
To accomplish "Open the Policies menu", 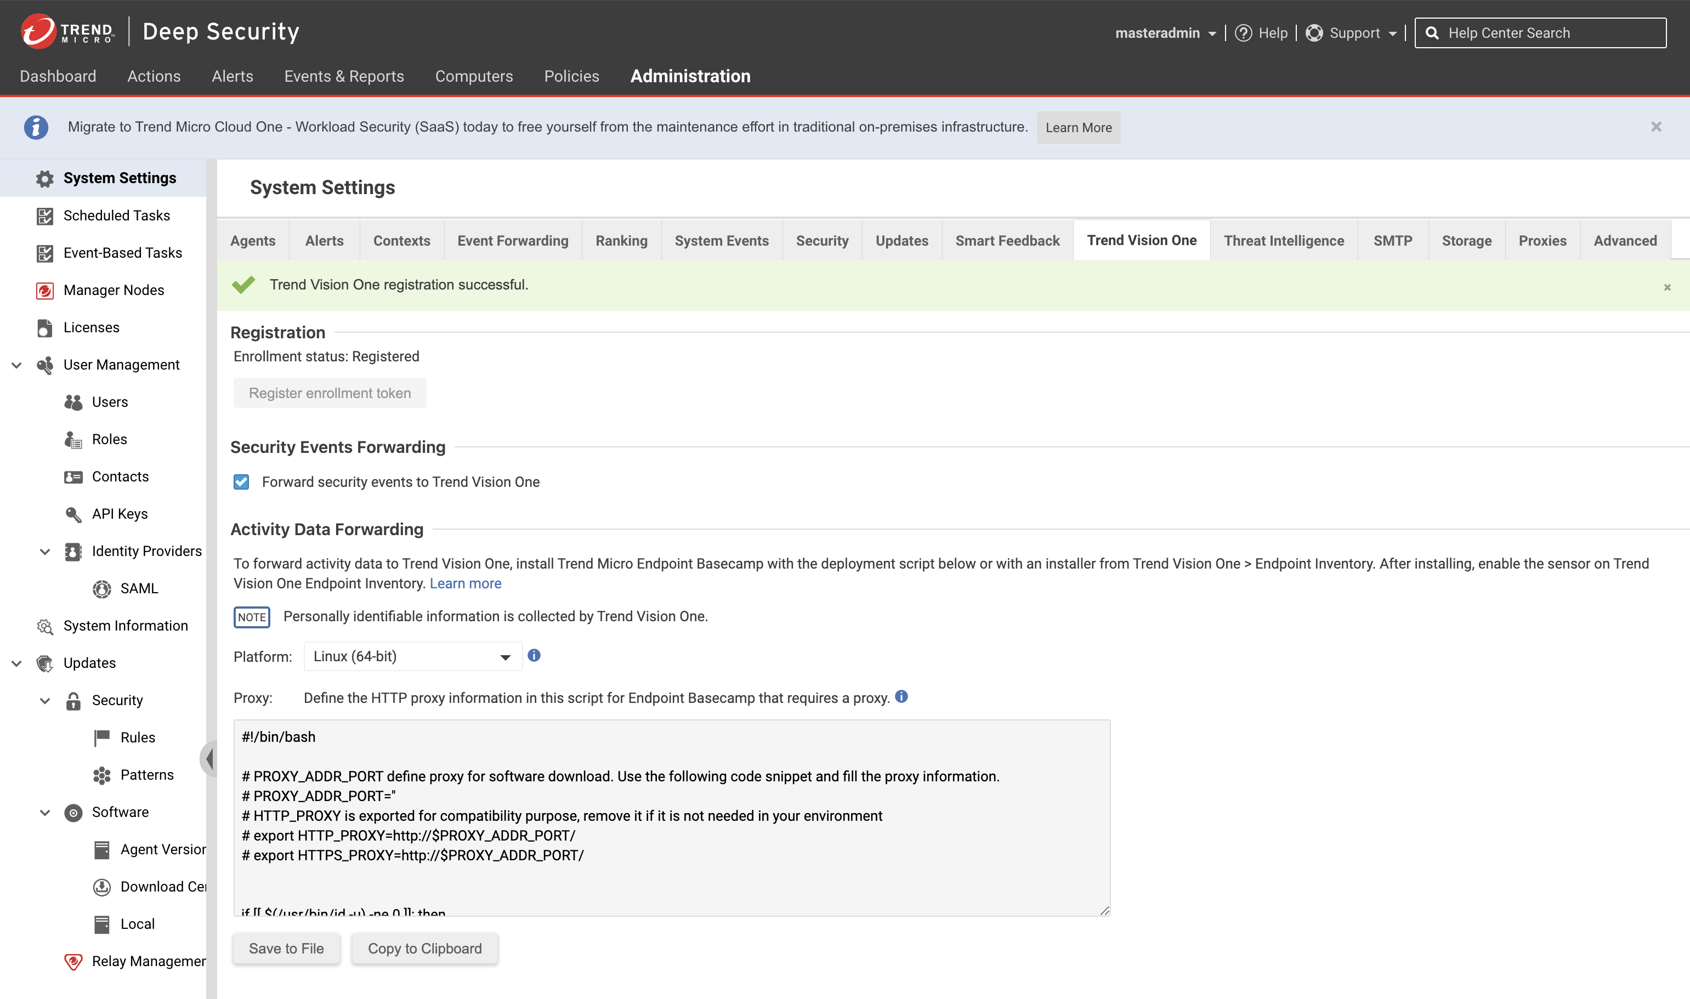I will [571, 76].
